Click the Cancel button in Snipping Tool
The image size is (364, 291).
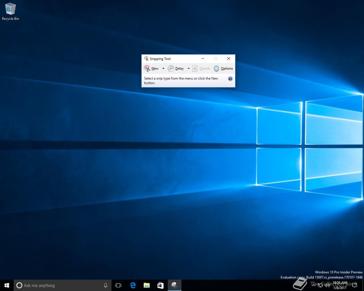[201, 68]
